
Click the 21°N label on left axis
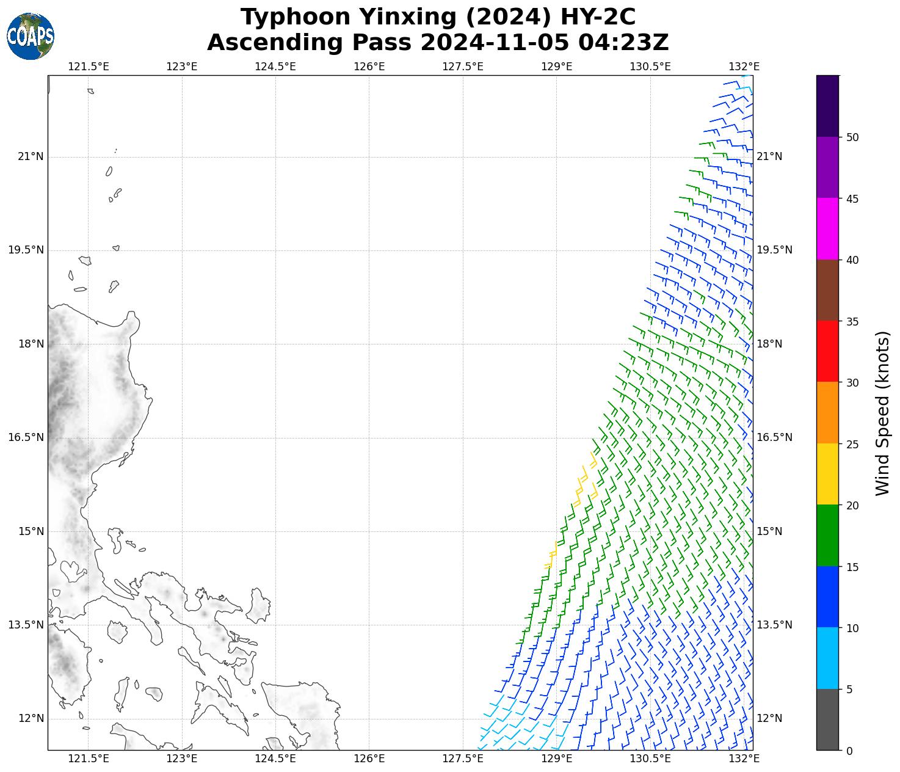tap(31, 156)
